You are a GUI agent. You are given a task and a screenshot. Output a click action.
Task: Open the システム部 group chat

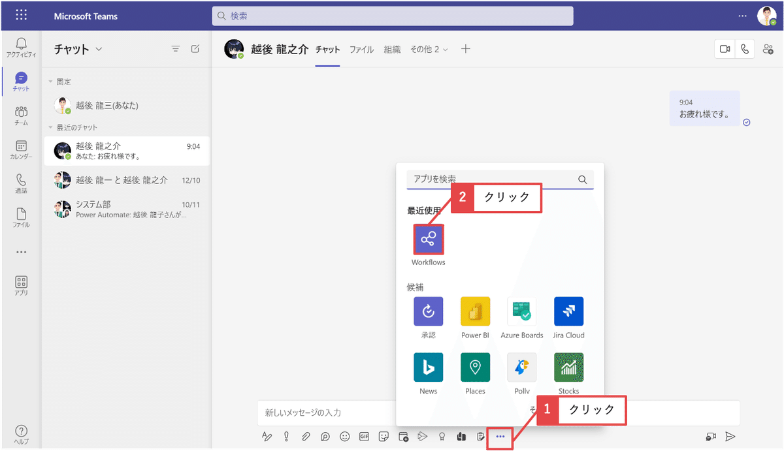(x=126, y=209)
